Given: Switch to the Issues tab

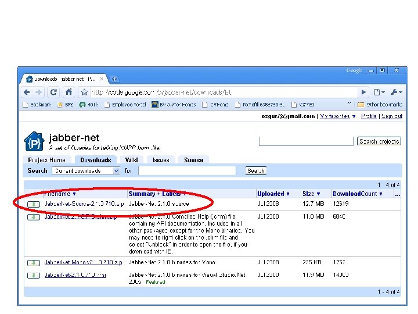Looking at the screenshot, I should [x=161, y=160].
